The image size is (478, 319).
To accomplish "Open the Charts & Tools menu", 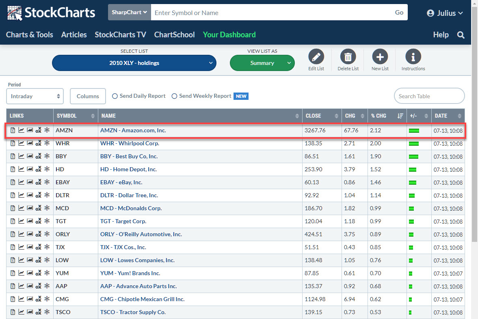I will pos(30,35).
